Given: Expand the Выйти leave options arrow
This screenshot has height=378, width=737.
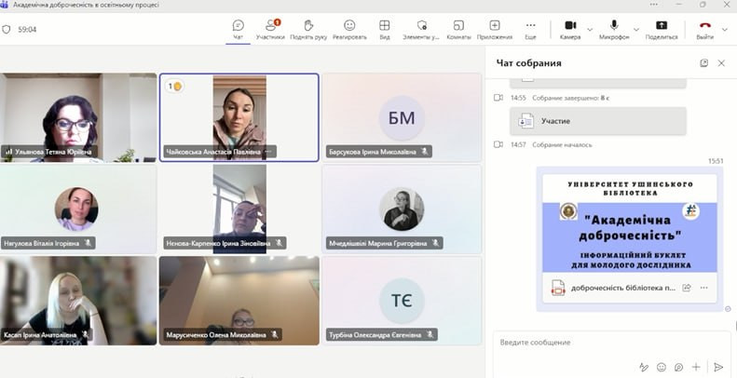Looking at the screenshot, I should pyautogui.click(x=725, y=29).
